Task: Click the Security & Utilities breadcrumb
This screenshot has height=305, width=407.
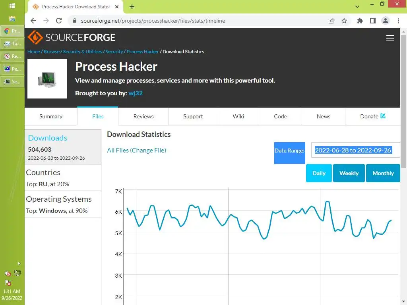Action: 83,52
